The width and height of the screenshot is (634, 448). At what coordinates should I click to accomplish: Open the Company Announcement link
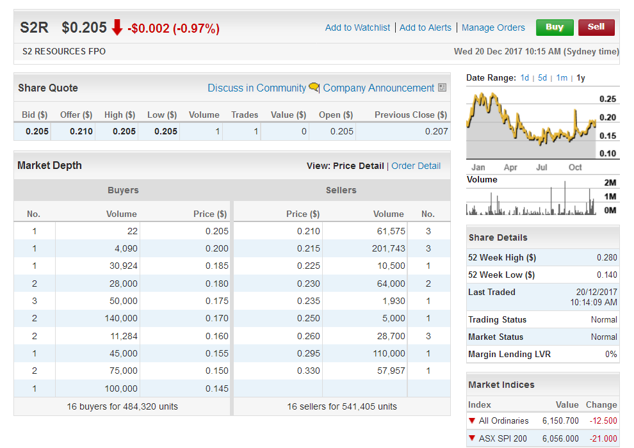pos(378,88)
